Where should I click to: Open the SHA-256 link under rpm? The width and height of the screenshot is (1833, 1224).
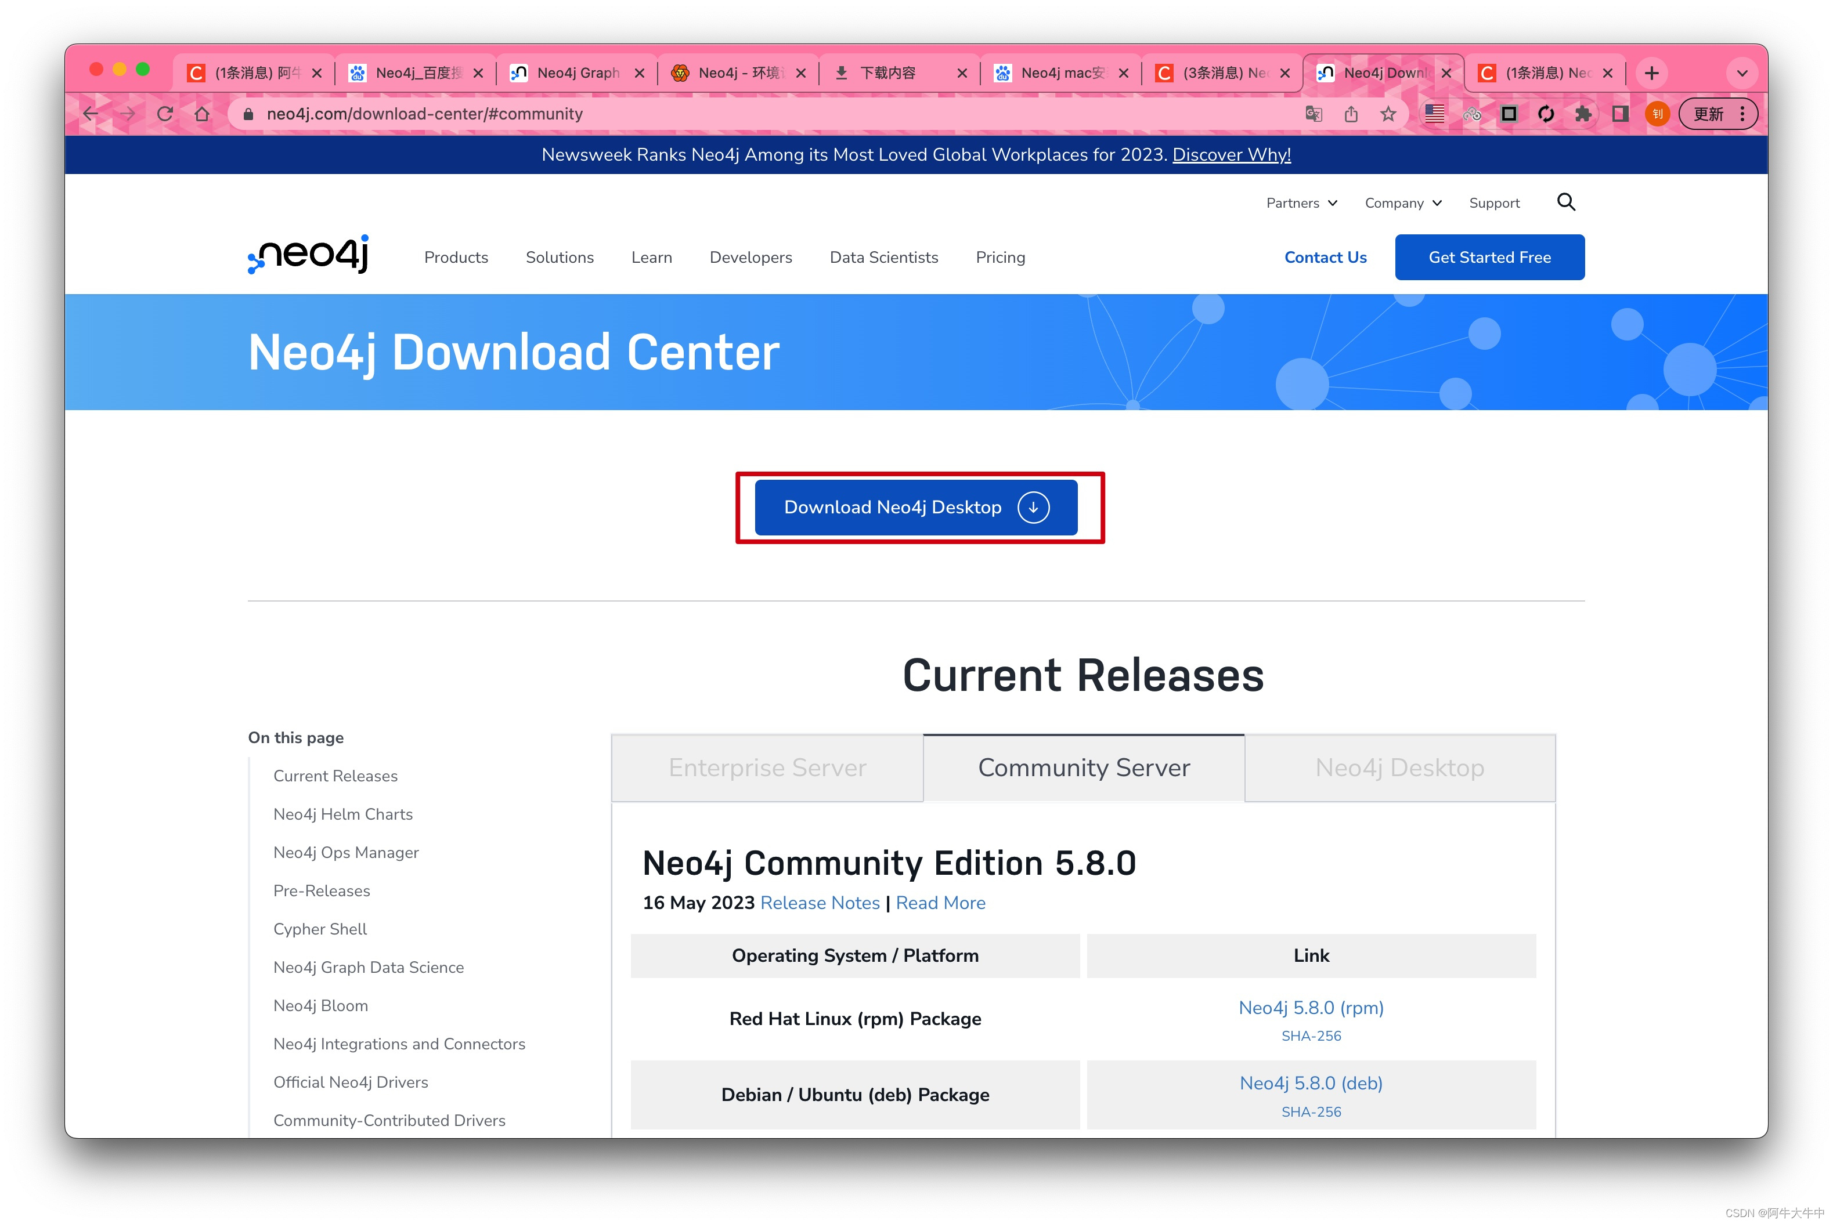point(1311,1036)
